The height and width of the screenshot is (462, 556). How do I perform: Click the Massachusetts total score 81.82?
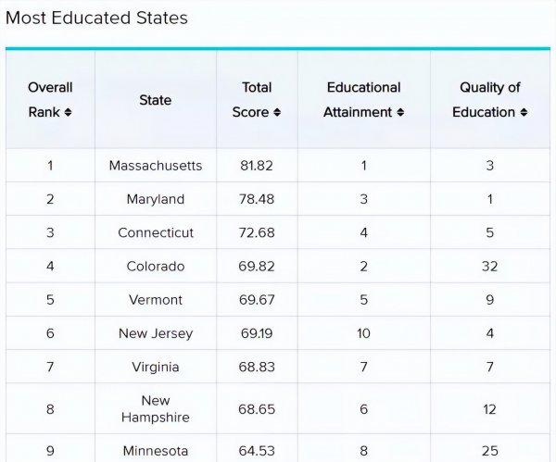click(257, 166)
